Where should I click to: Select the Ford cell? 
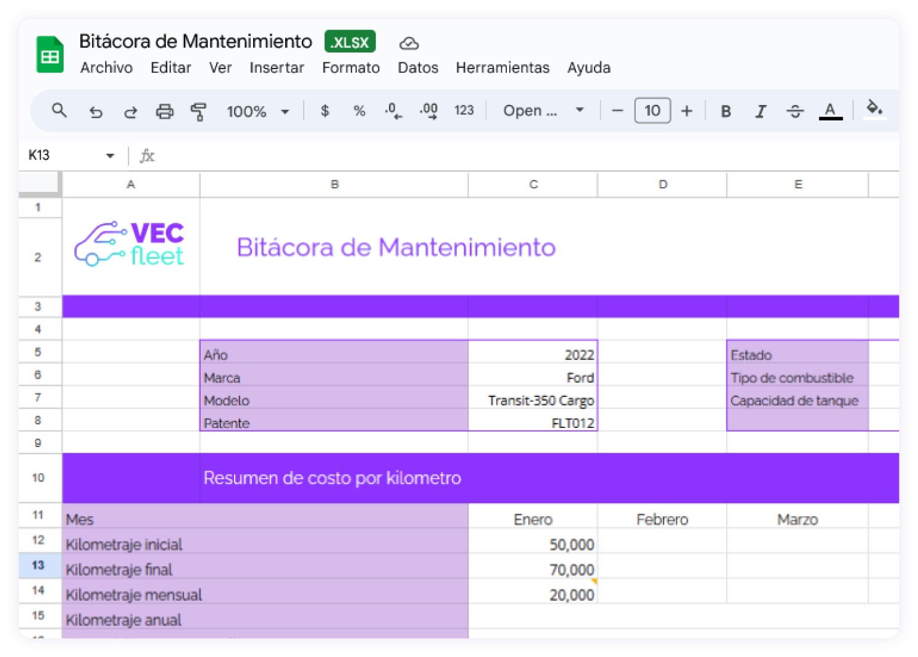coord(533,375)
